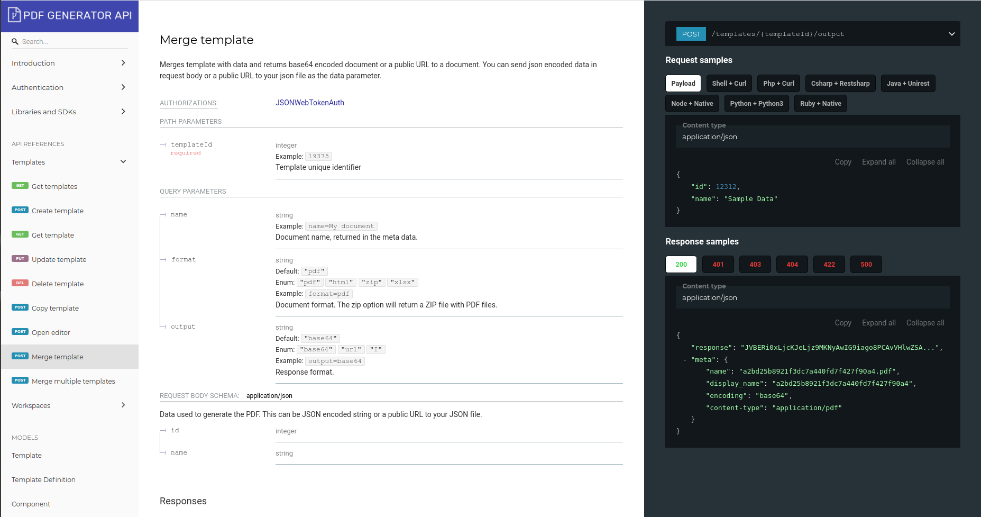981x517 pixels.
Task: Click the POST badge beside Open editor
Action: click(20, 331)
